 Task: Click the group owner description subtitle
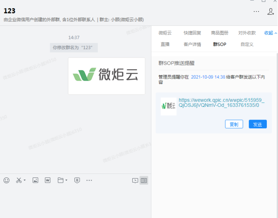[x=74, y=19]
